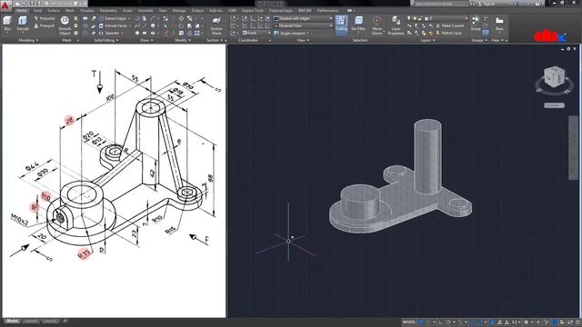Expand the Draw panel
The image size is (582, 327).
tap(146, 40)
